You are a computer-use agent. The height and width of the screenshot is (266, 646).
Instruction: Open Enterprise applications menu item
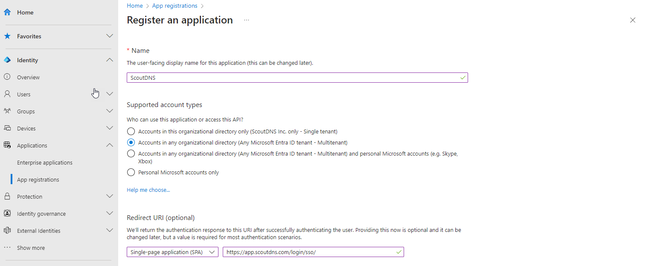coord(45,162)
